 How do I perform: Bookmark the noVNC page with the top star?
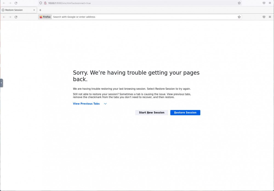(x=239, y=3)
